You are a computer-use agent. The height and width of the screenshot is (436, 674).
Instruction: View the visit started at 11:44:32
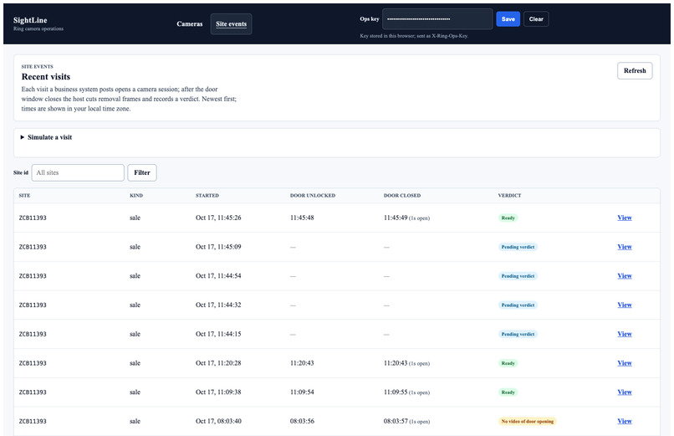click(x=625, y=305)
